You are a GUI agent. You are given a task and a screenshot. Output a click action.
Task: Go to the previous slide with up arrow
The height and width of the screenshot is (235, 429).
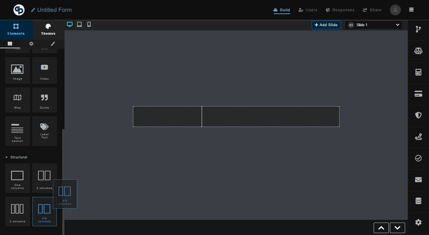pos(381,228)
